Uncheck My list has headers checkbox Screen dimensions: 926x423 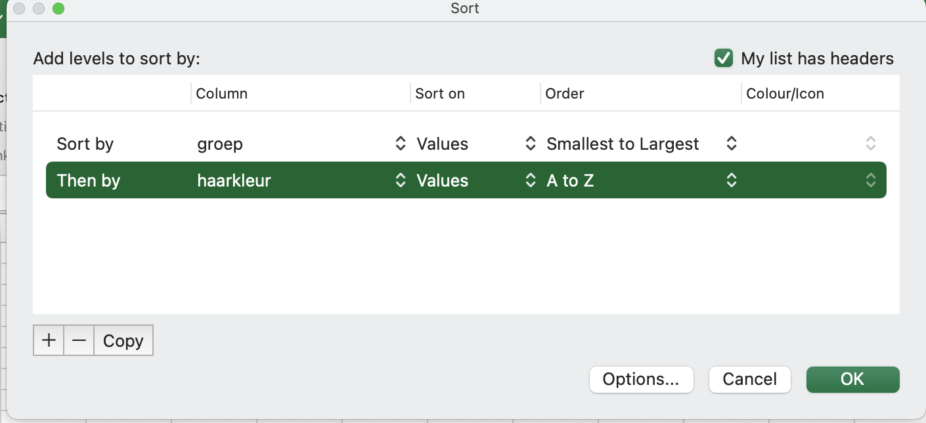[723, 58]
